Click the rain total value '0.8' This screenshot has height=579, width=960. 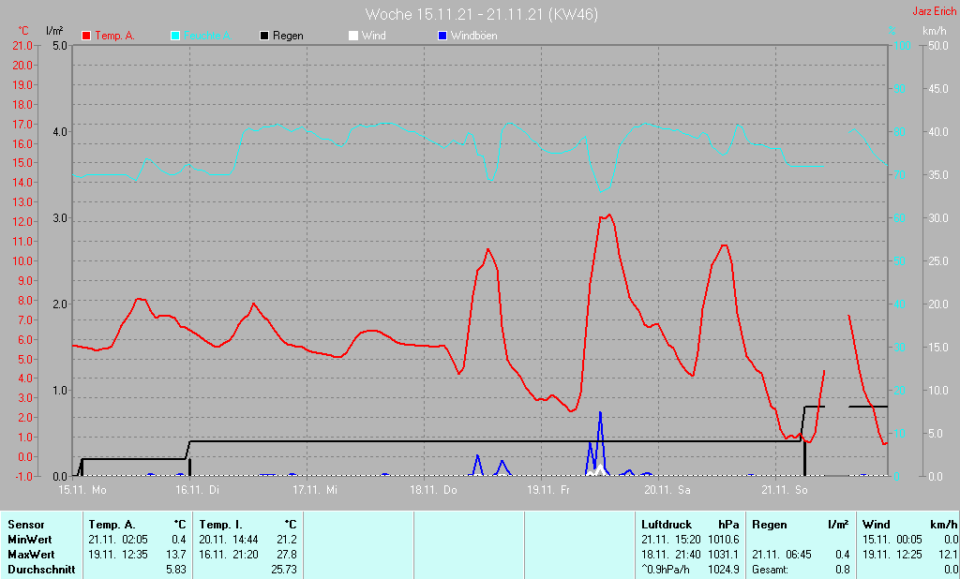click(843, 570)
